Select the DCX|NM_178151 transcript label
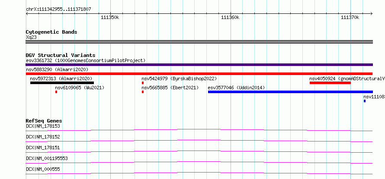This screenshot has width=385, height=179. tap(43, 148)
